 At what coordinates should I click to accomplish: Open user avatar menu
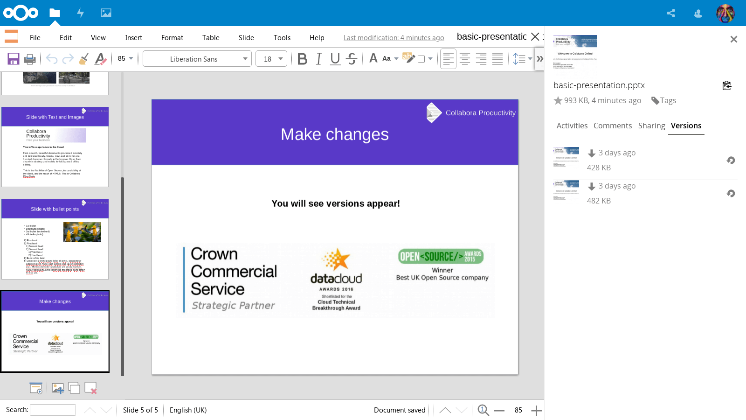(725, 13)
